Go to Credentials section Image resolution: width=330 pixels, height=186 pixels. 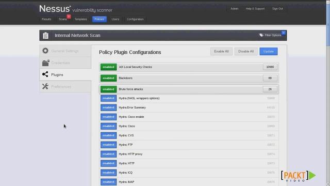65,63
